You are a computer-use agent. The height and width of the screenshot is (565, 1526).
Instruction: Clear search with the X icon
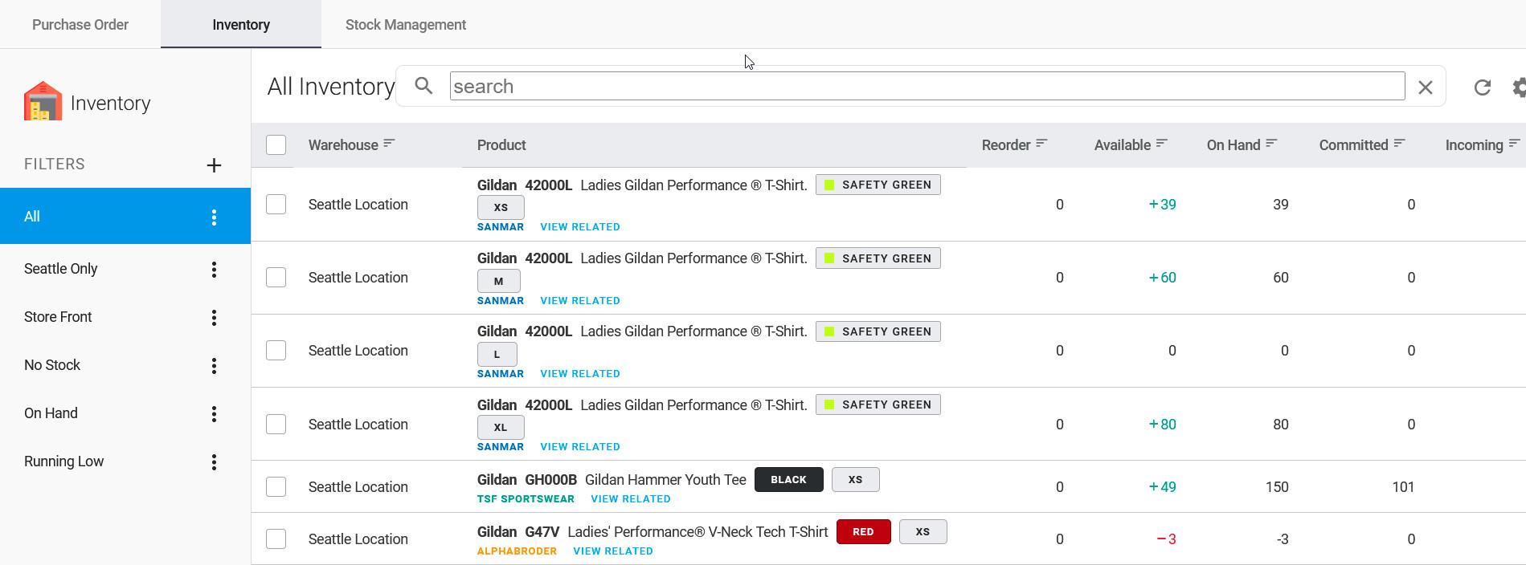click(1425, 87)
